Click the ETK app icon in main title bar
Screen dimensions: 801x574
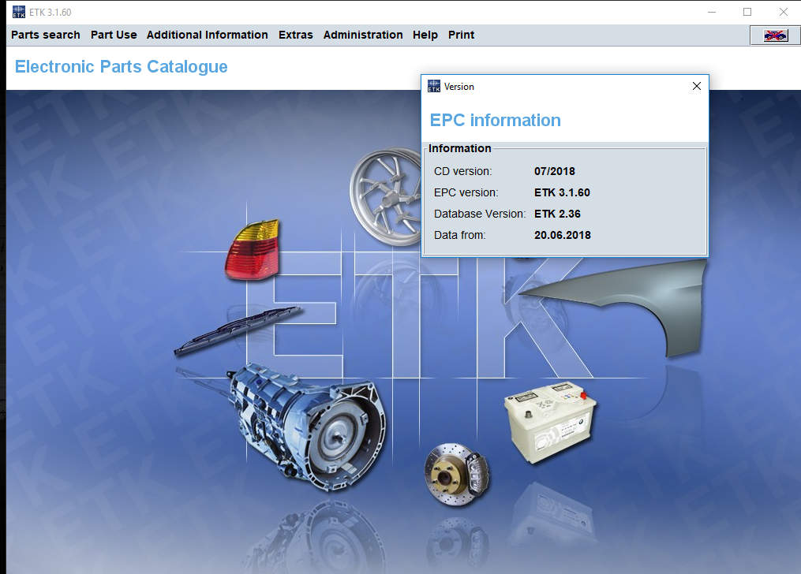pos(18,12)
